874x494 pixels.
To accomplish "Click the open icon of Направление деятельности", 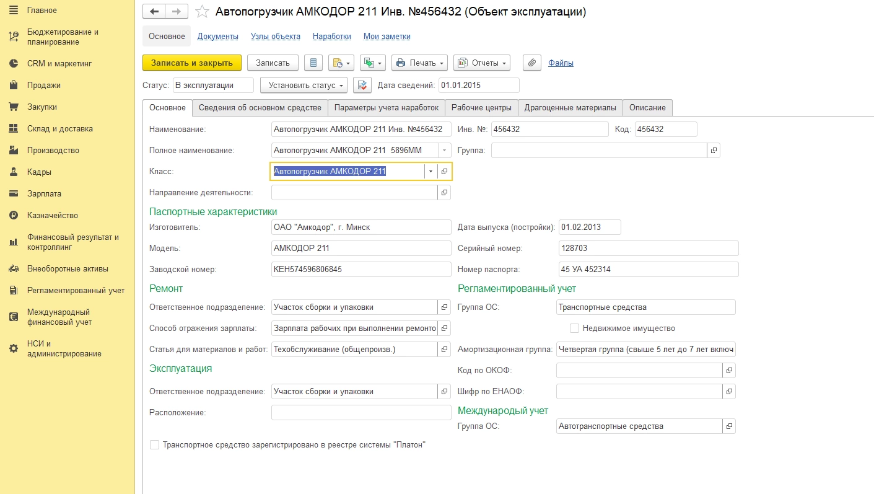I will click(x=444, y=193).
